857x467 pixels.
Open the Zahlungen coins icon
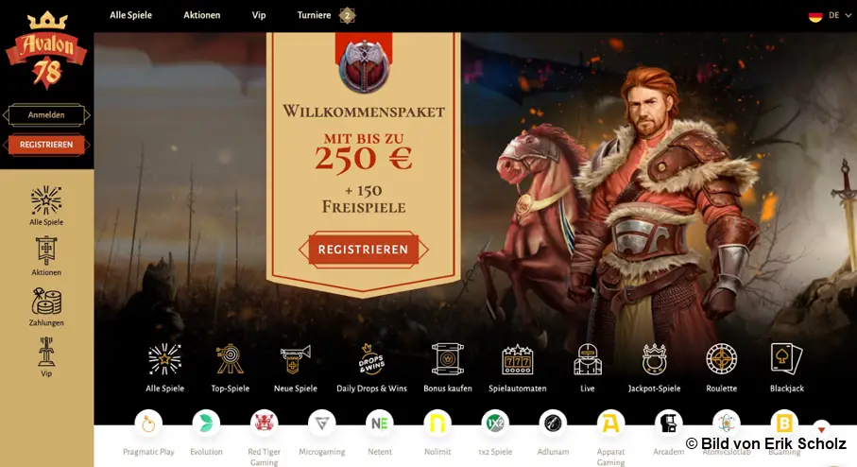[x=46, y=302]
